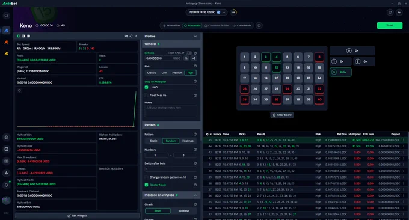Viewport: 409px width, 220px height.
Task: Uncheck the Cluster Mode checkbox
Action: click(x=146, y=185)
